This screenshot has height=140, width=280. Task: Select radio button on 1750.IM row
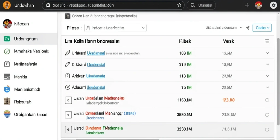click(x=267, y=100)
